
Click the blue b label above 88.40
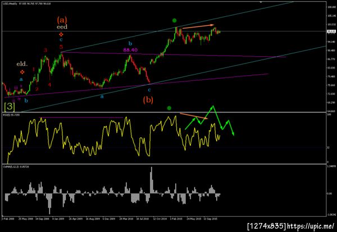point(130,44)
